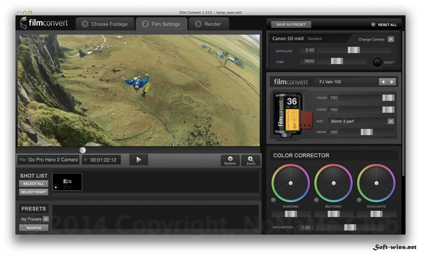Click the window zoom green button
Screen dimensions: 421x256
click(x=30, y=12)
